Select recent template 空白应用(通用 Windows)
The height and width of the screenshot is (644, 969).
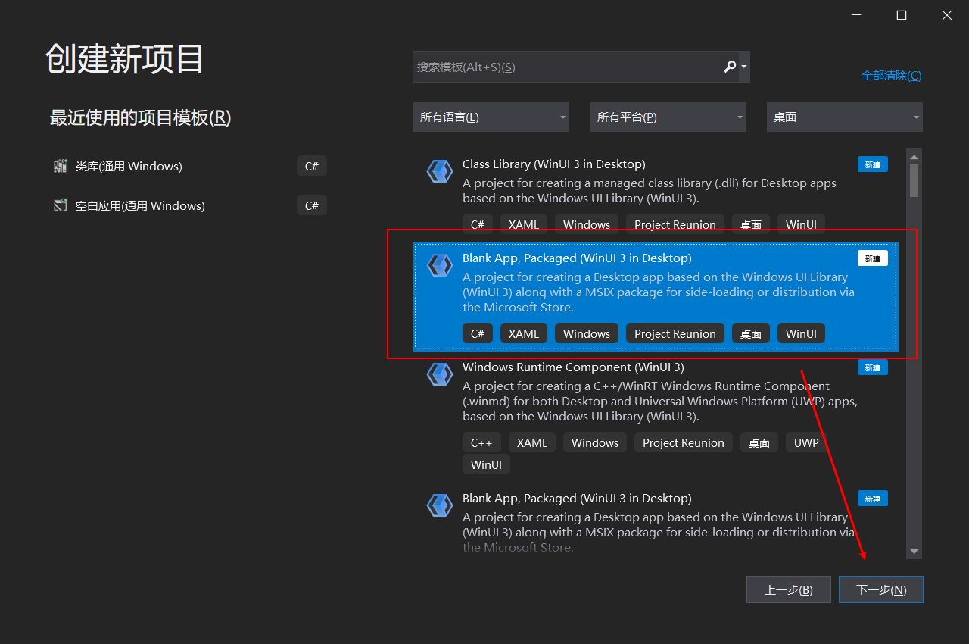(x=190, y=205)
